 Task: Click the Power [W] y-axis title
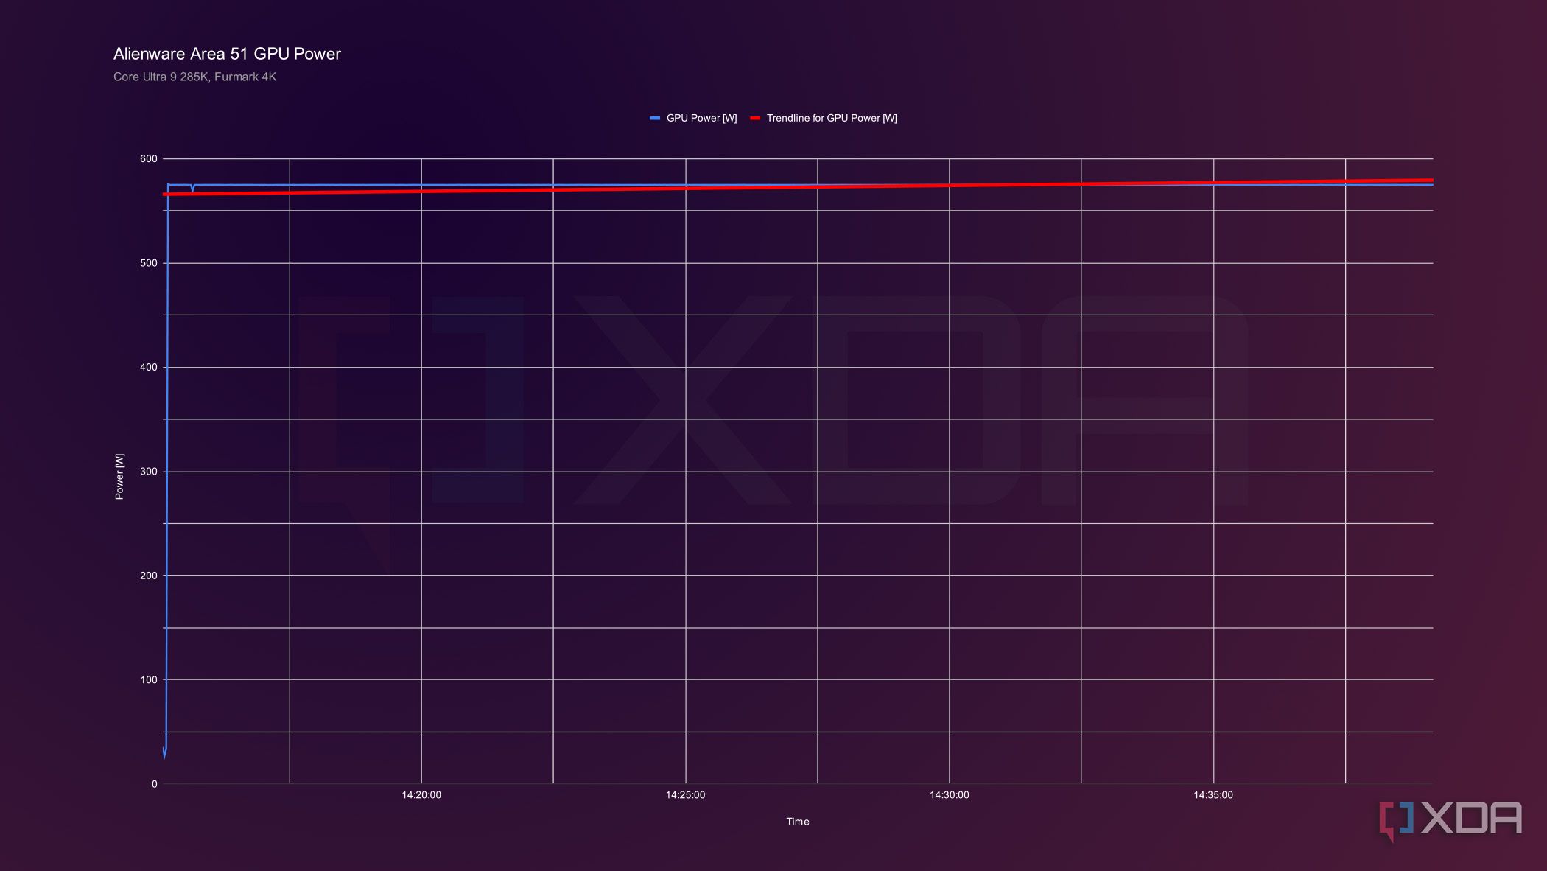coord(119,476)
